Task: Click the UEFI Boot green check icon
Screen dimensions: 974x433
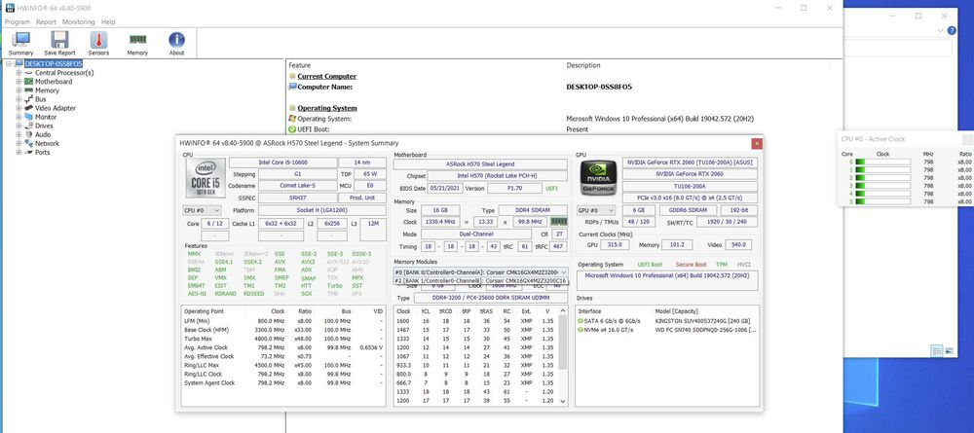Action: (292, 129)
